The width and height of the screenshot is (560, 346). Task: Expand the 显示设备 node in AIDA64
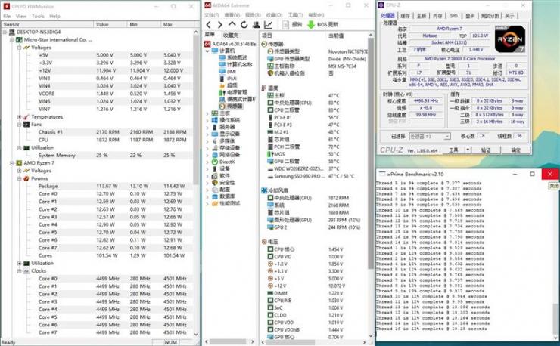pos(207,134)
